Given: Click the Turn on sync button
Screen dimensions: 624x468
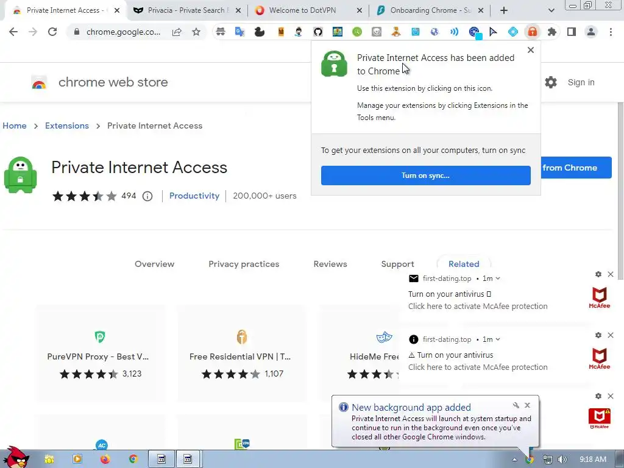Looking at the screenshot, I should [426, 175].
